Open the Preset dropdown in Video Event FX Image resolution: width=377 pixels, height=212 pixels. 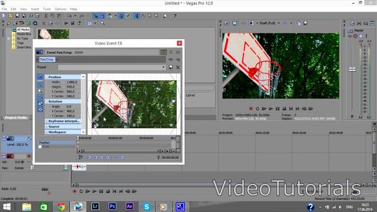click(x=164, y=67)
